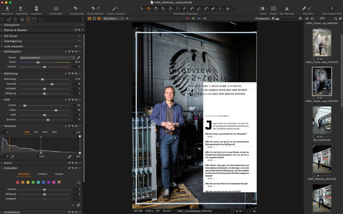The height and width of the screenshot is (214, 343).
Task: Select the SM_43235.CR2 thumbnail
Action: pyautogui.click(x=322, y=120)
